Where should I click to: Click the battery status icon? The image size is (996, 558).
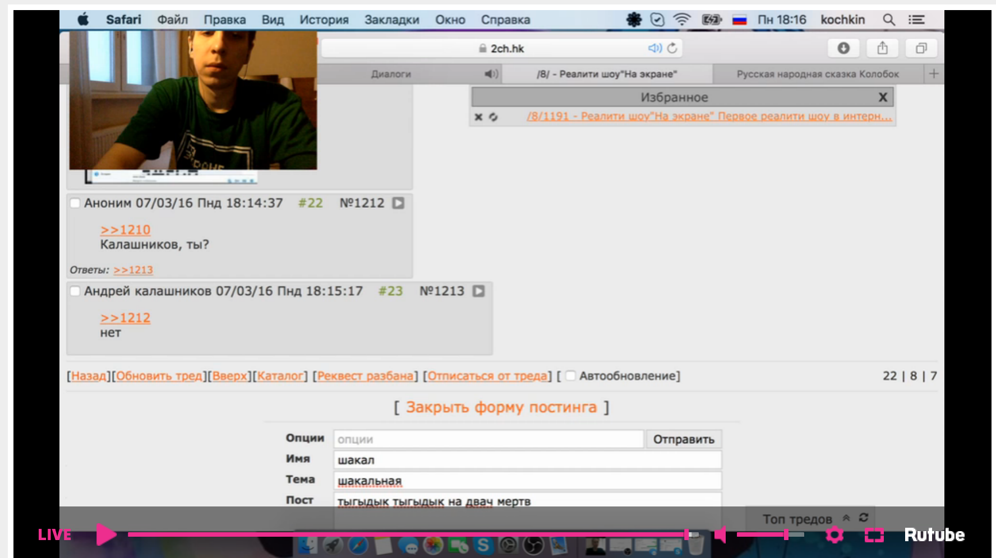coord(712,20)
